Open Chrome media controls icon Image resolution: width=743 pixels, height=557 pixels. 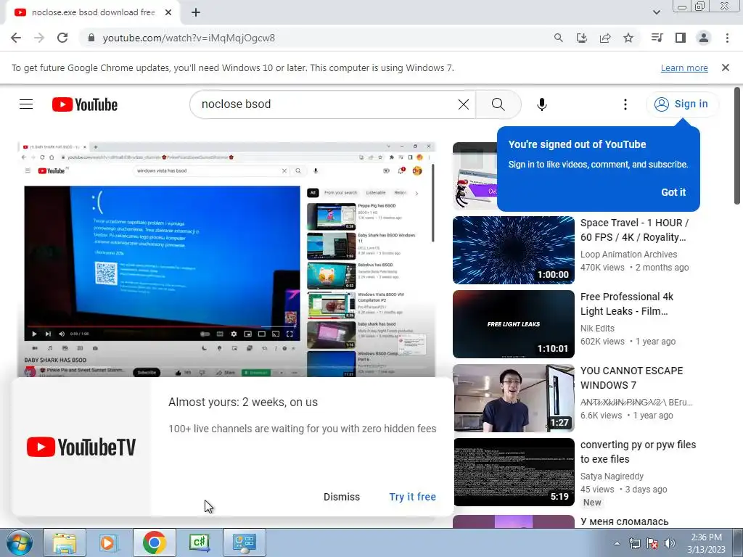tap(657, 38)
